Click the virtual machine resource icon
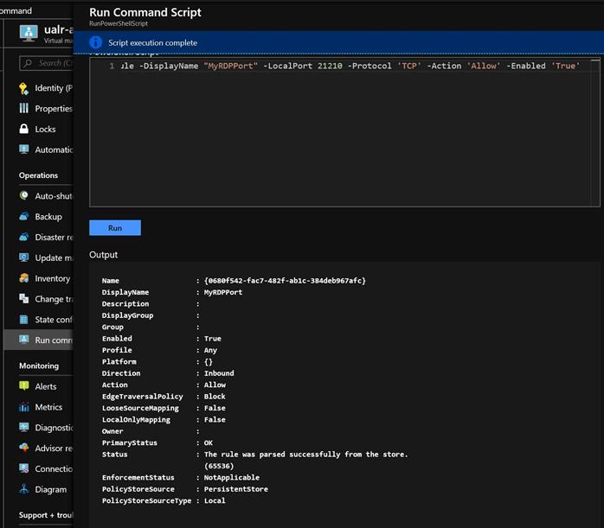The height and width of the screenshot is (528, 604). 27,34
